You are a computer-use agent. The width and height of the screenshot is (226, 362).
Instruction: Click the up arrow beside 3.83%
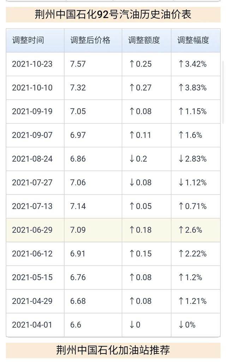pos(181,87)
